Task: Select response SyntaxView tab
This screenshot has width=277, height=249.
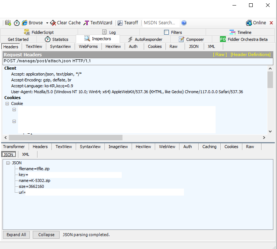Action: [x=90, y=147]
